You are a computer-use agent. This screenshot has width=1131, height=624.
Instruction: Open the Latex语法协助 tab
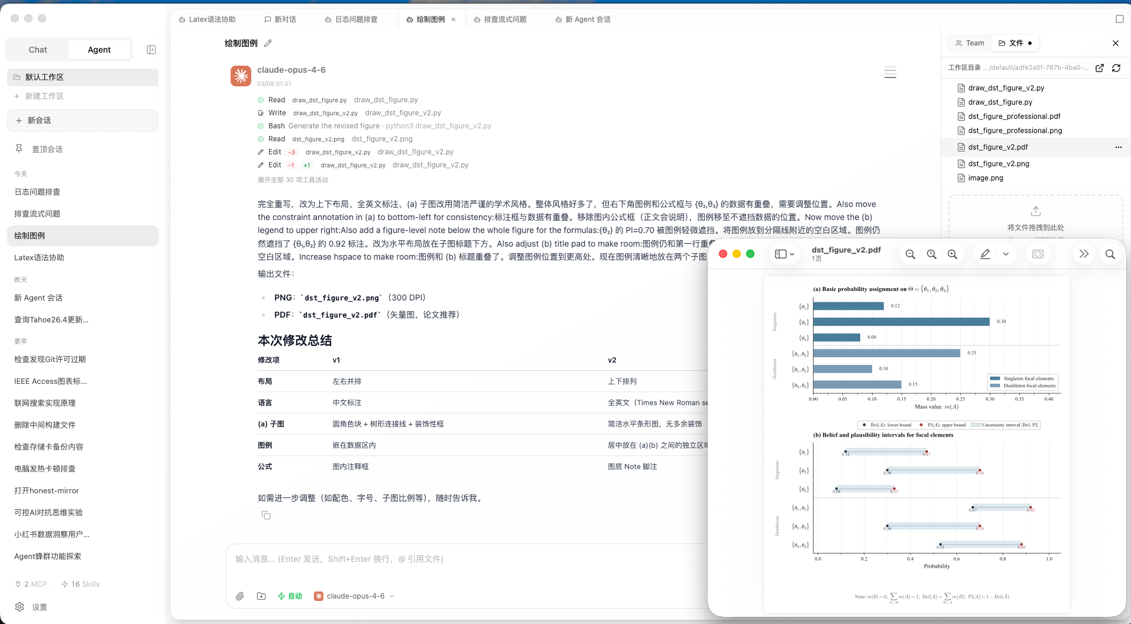[207, 20]
